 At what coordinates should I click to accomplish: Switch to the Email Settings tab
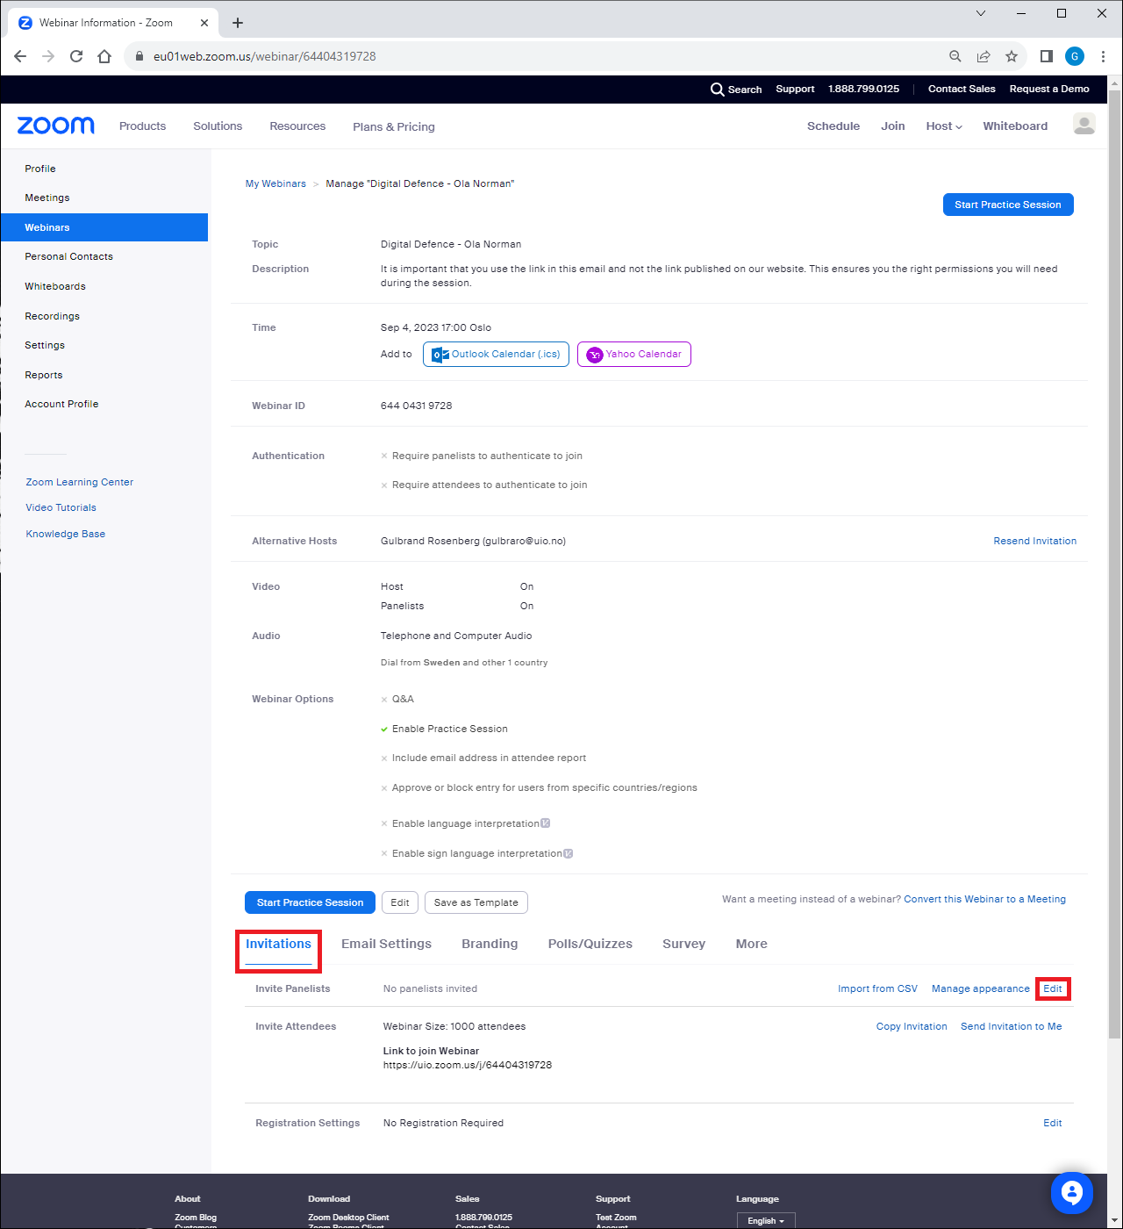pos(386,944)
